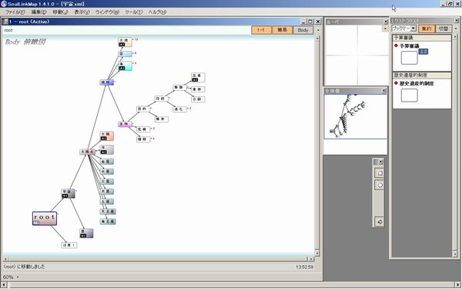Select the 地球 node

107,82
